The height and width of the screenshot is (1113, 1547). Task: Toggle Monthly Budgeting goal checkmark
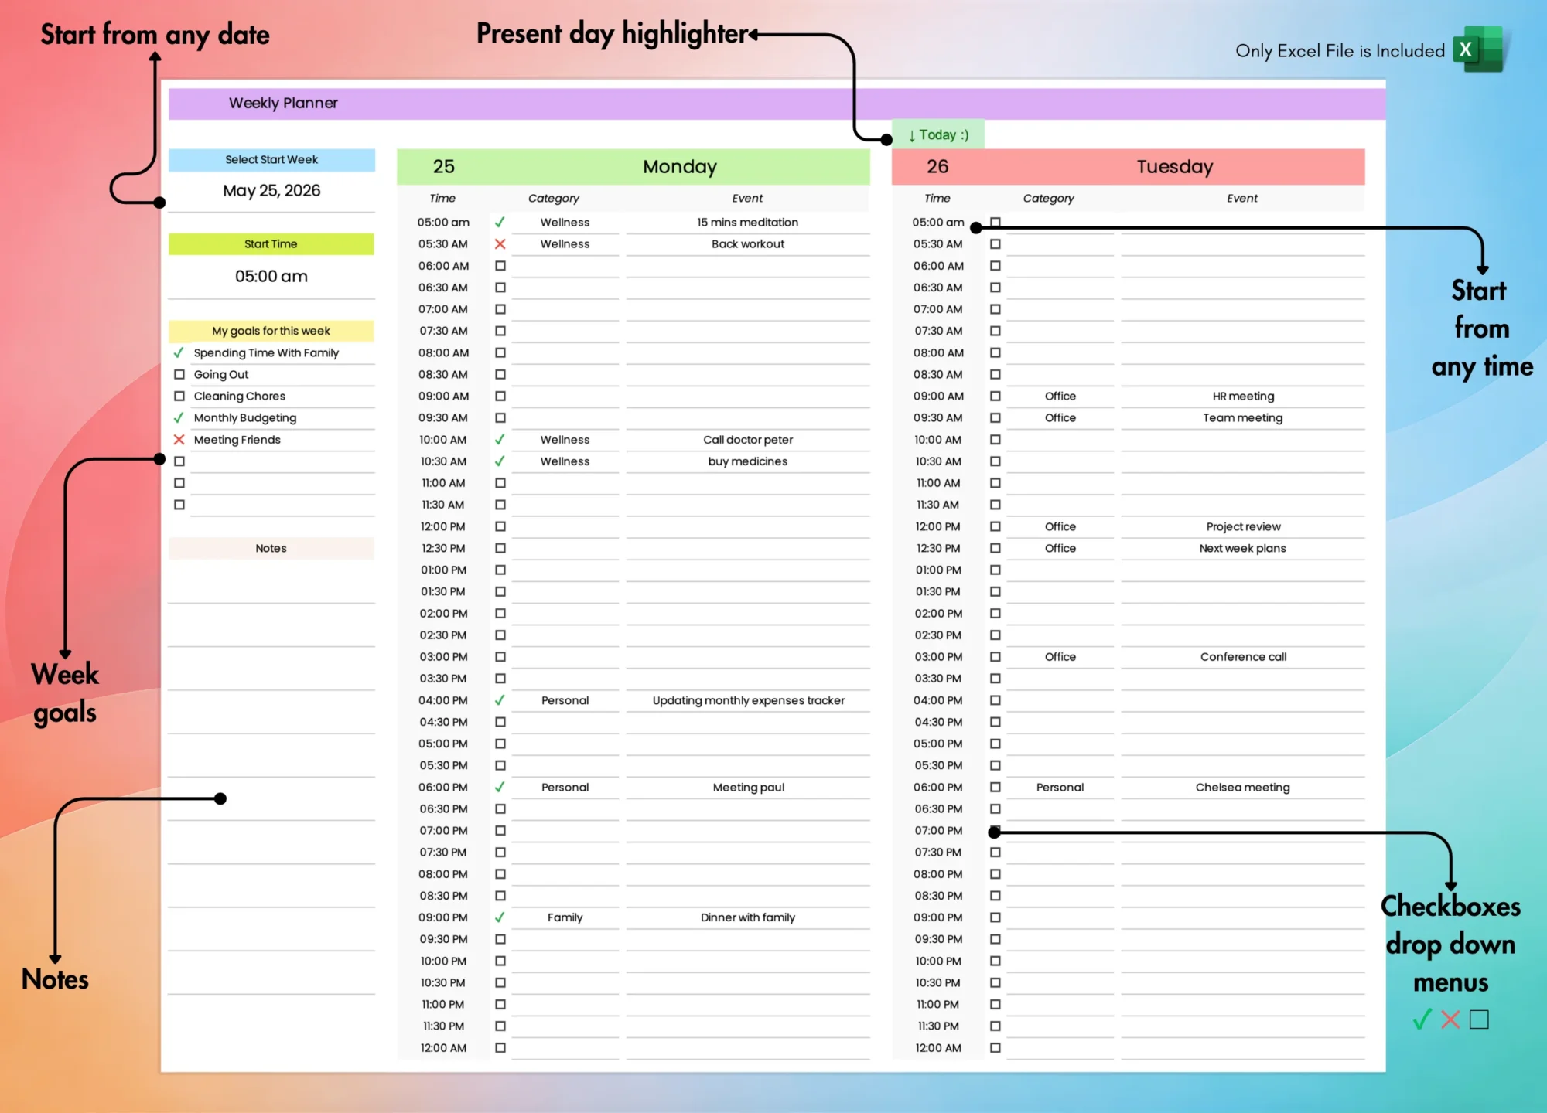tap(179, 417)
